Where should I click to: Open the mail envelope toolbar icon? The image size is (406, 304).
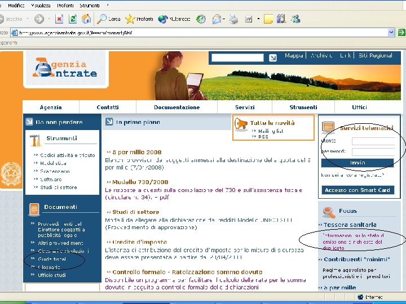click(217, 19)
